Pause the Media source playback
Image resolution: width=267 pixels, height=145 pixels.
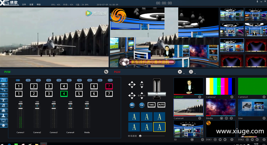(x=226, y=118)
